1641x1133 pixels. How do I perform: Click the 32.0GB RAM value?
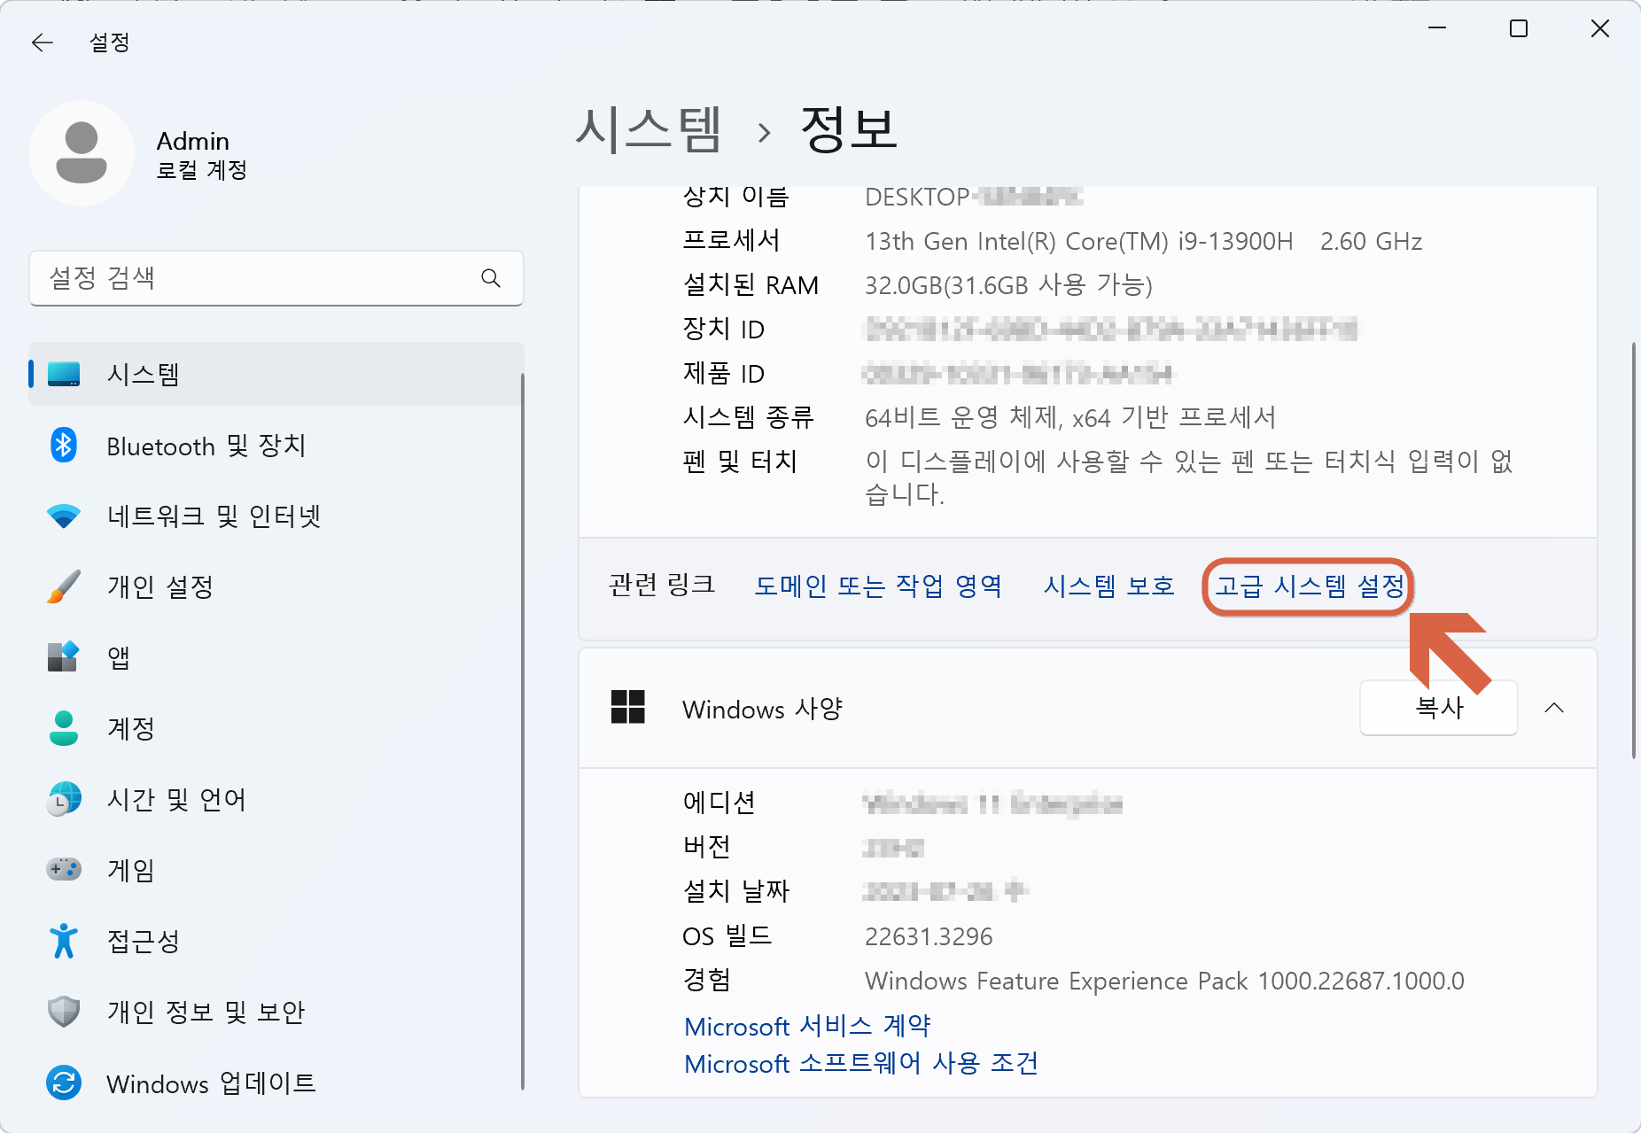pyautogui.click(x=1008, y=285)
